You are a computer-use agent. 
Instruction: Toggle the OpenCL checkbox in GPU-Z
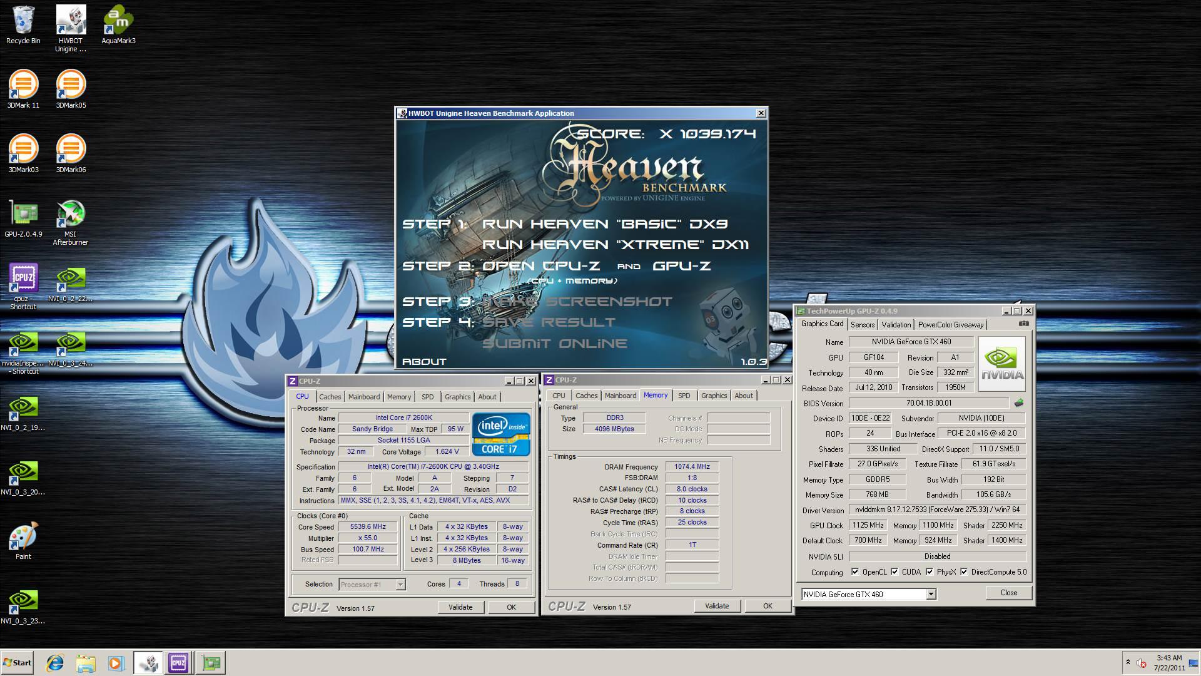click(854, 571)
